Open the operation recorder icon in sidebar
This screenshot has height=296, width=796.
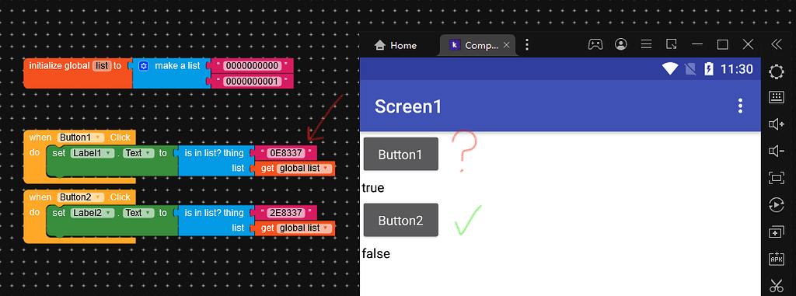point(777,204)
